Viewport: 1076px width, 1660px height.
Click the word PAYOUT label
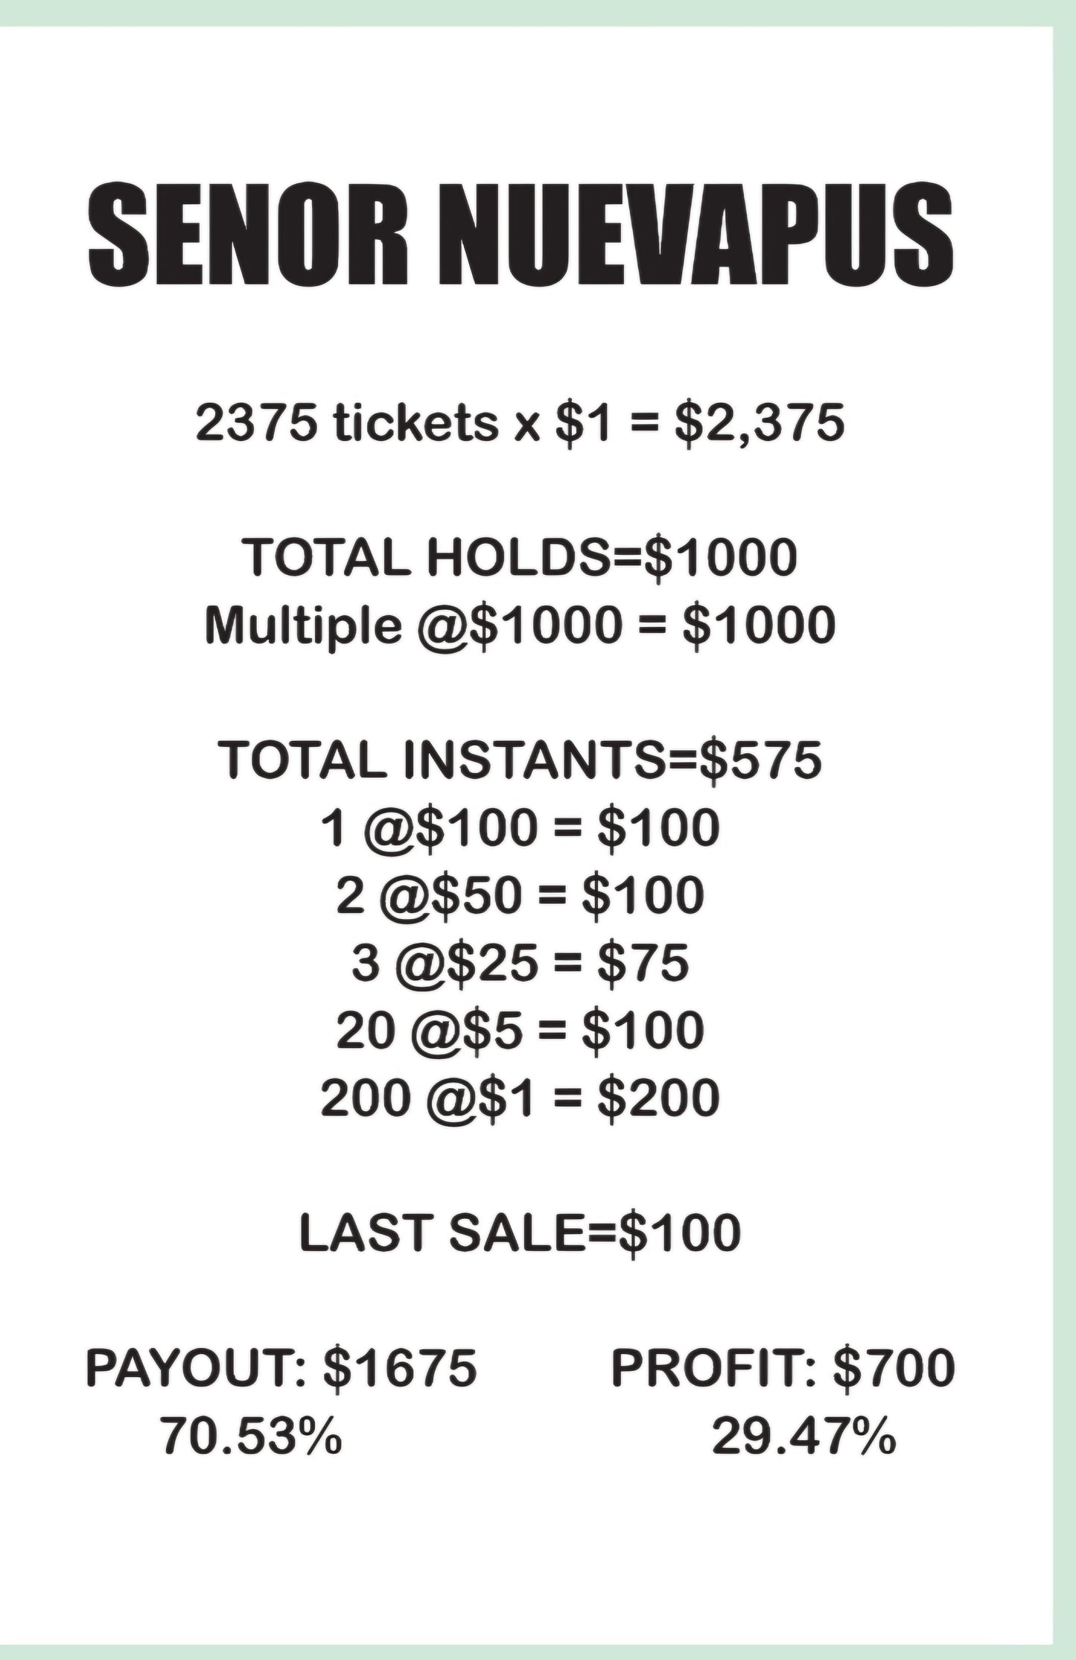pos(191,1368)
